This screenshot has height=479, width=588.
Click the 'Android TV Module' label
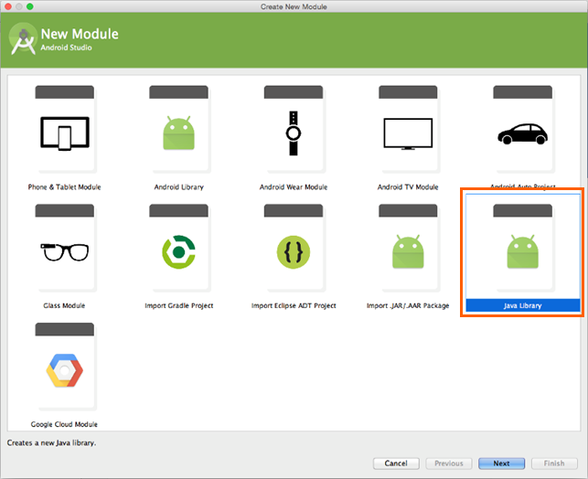408,187
